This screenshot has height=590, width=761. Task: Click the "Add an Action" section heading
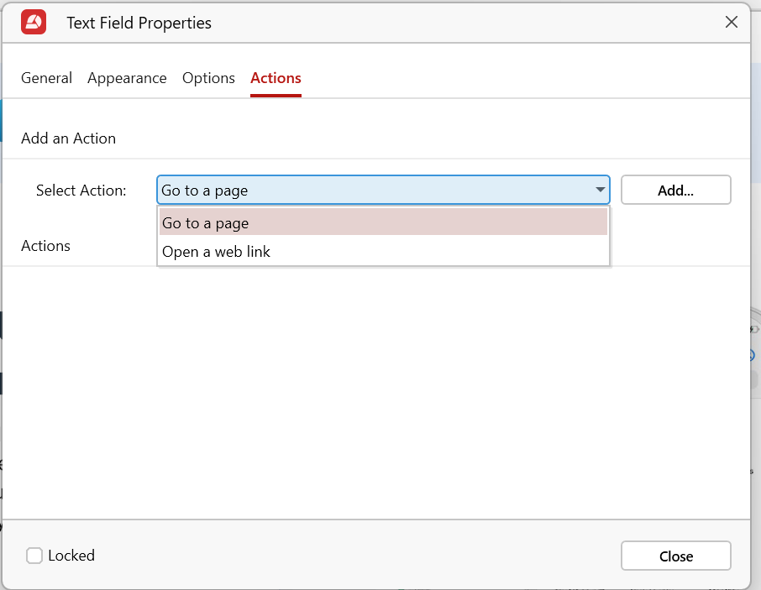click(x=68, y=138)
